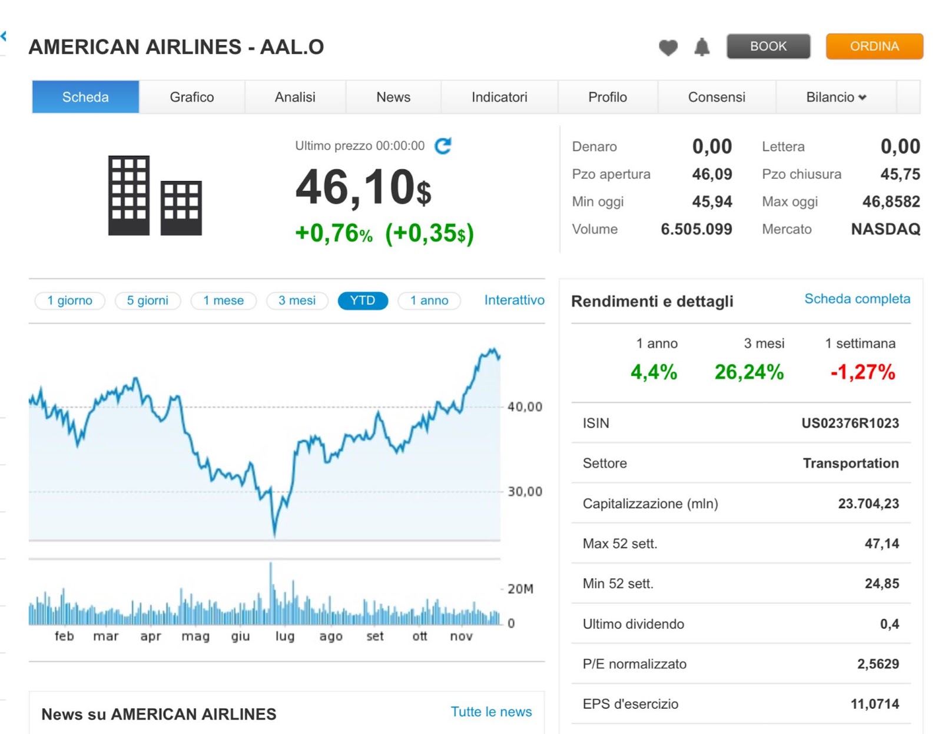942x734 pixels.
Task: Click the Capitalizzazione value 23.704,23
Action: 868,504
